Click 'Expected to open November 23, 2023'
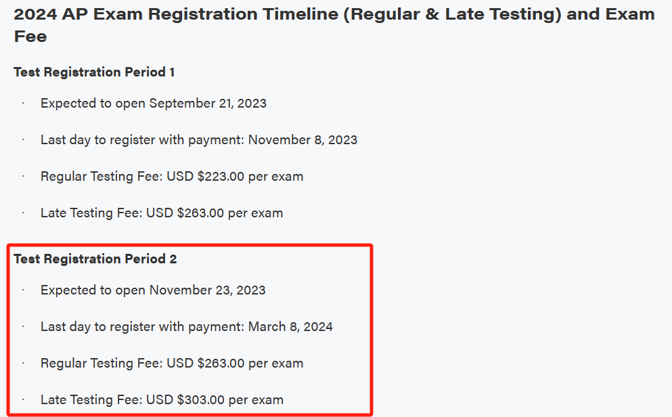The width and height of the screenshot is (672, 417). click(153, 290)
